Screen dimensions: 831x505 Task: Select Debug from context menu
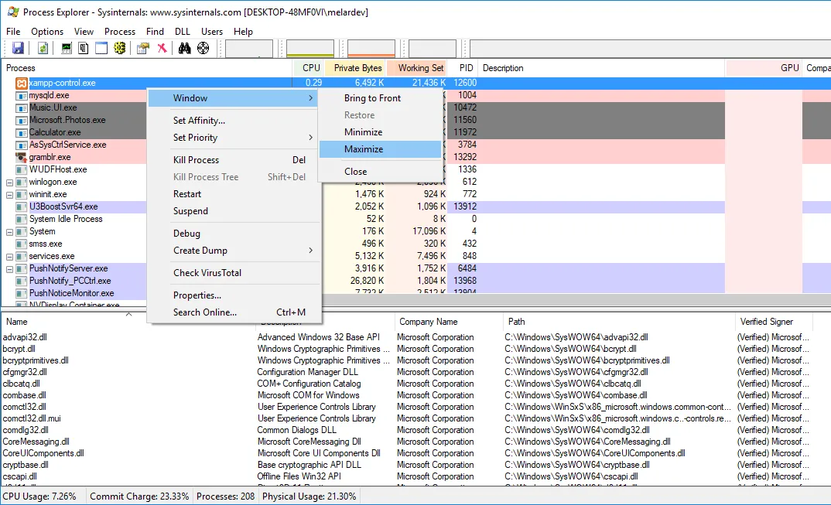coord(233,234)
